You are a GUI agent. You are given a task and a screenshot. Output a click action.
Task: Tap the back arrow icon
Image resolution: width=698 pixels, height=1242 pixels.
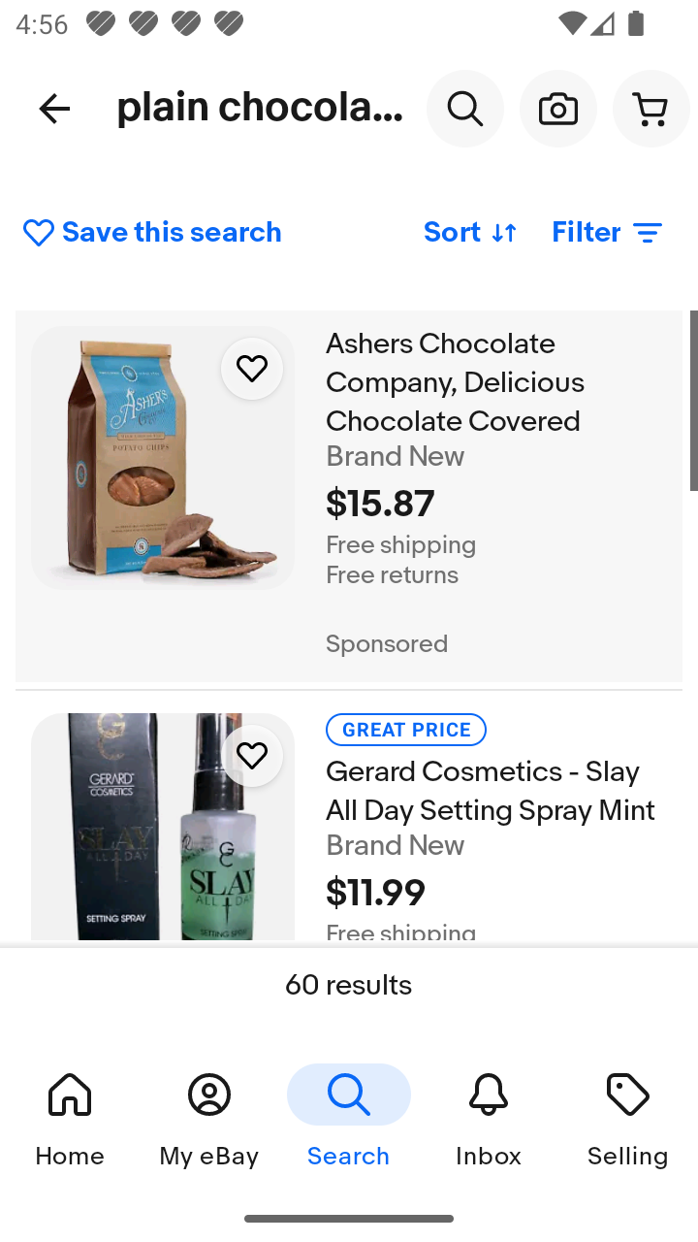[54, 109]
